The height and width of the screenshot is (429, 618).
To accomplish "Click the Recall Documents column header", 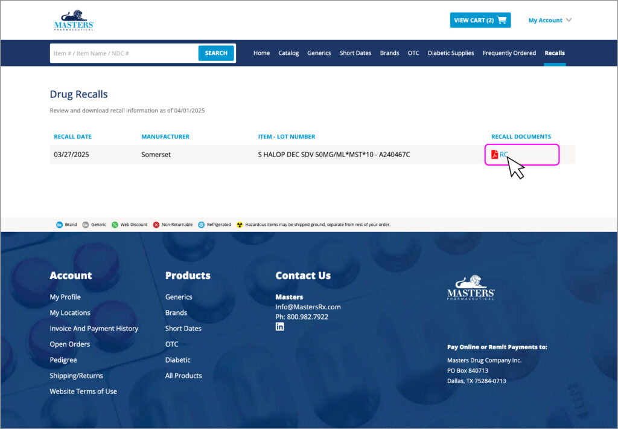I will click(521, 137).
